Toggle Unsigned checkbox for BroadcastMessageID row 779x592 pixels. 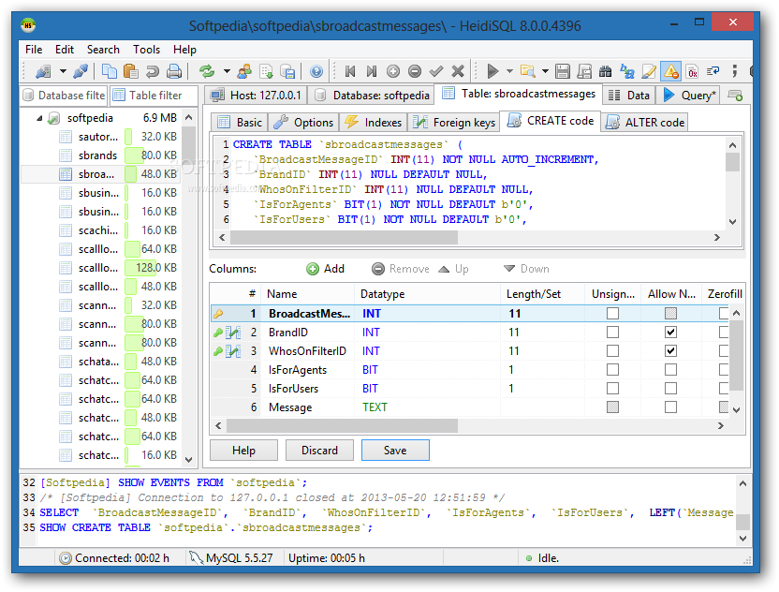(x=612, y=313)
